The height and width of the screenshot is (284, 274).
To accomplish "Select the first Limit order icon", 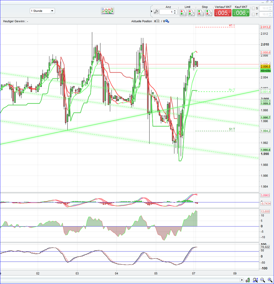I will coord(183,12).
